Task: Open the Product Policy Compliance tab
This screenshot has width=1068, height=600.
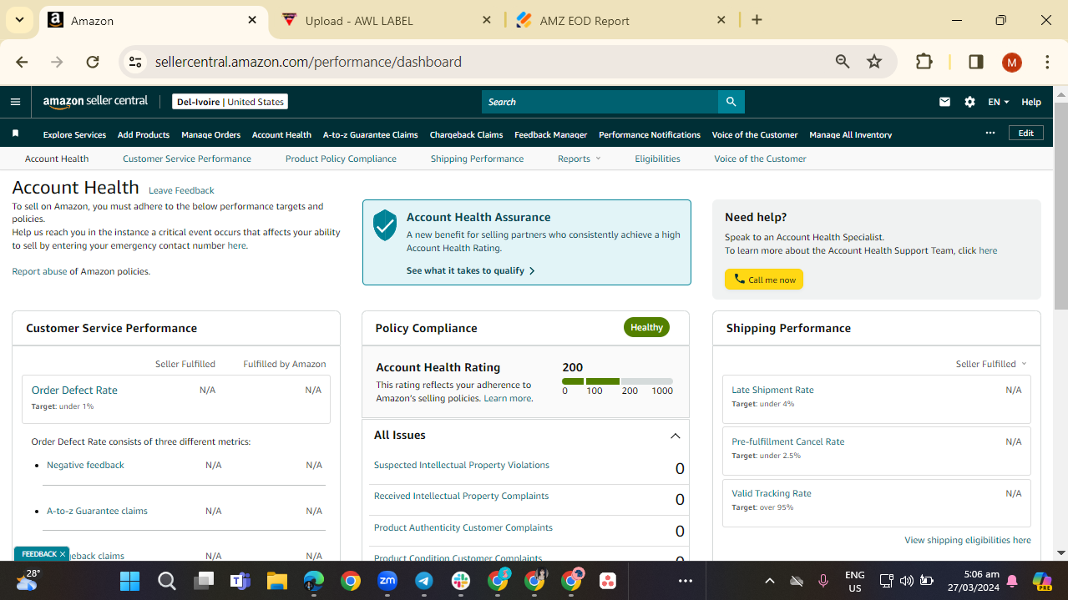Action: tap(341, 159)
